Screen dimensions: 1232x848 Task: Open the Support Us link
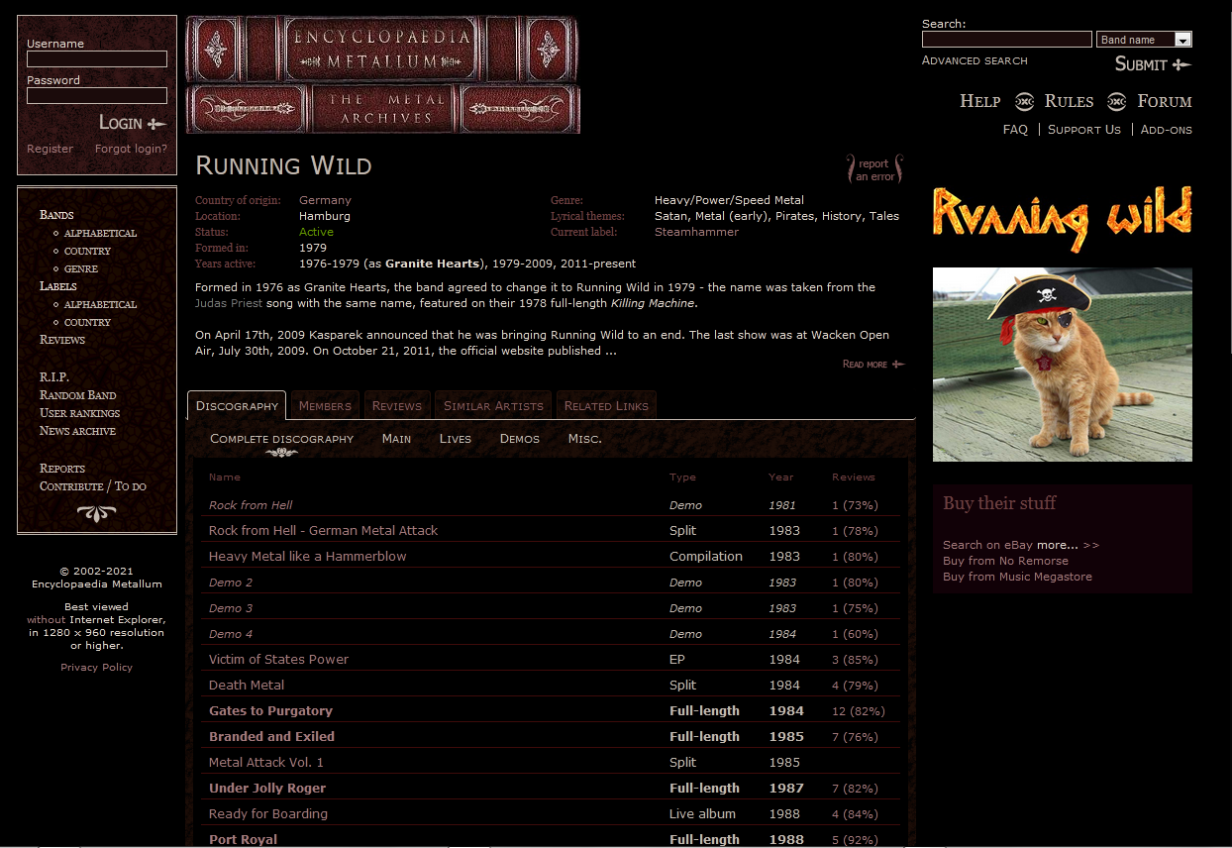tap(1084, 130)
